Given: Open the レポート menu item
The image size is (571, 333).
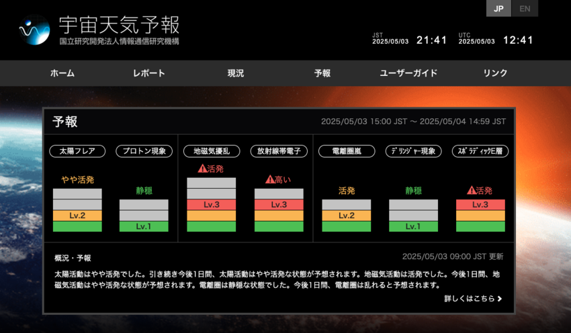Looking at the screenshot, I should tap(149, 73).
